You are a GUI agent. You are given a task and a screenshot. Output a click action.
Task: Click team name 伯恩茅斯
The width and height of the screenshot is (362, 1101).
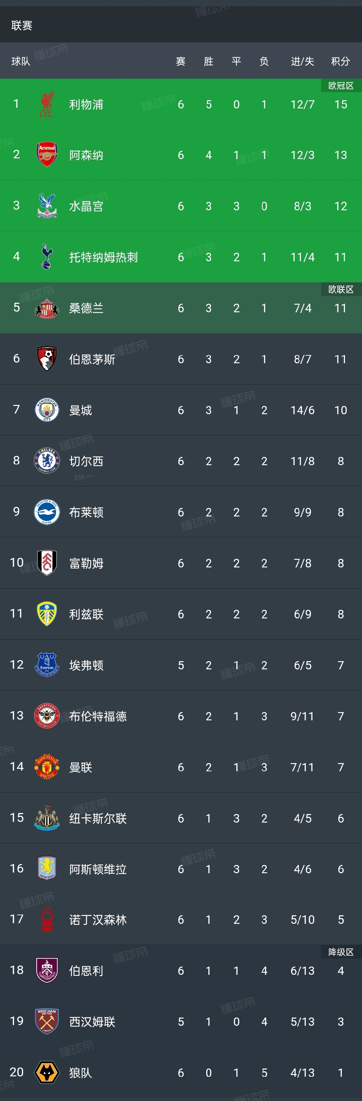click(x=92, y=359)
